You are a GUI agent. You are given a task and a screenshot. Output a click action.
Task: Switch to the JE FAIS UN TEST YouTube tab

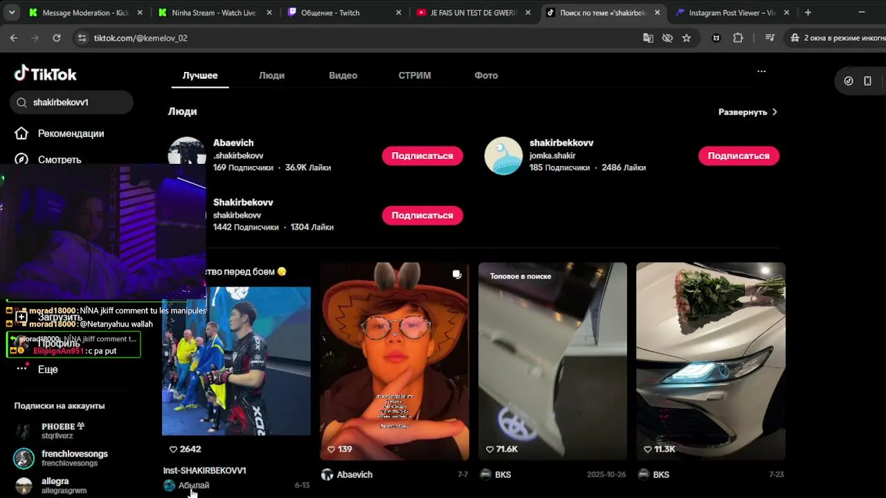click(x=473, y=12)
